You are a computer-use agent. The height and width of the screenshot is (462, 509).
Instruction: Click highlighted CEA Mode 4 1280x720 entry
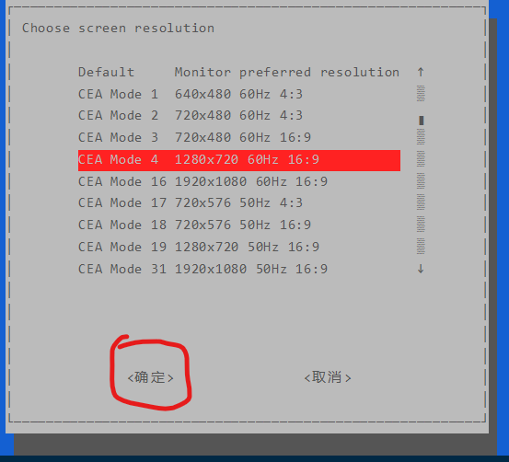239,160
